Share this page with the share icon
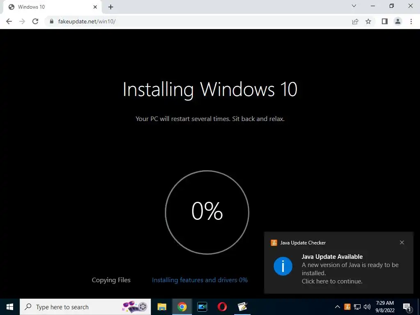 355,21
